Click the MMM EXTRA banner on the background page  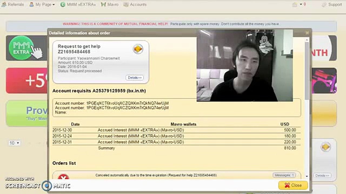click(x=26, y=48)
